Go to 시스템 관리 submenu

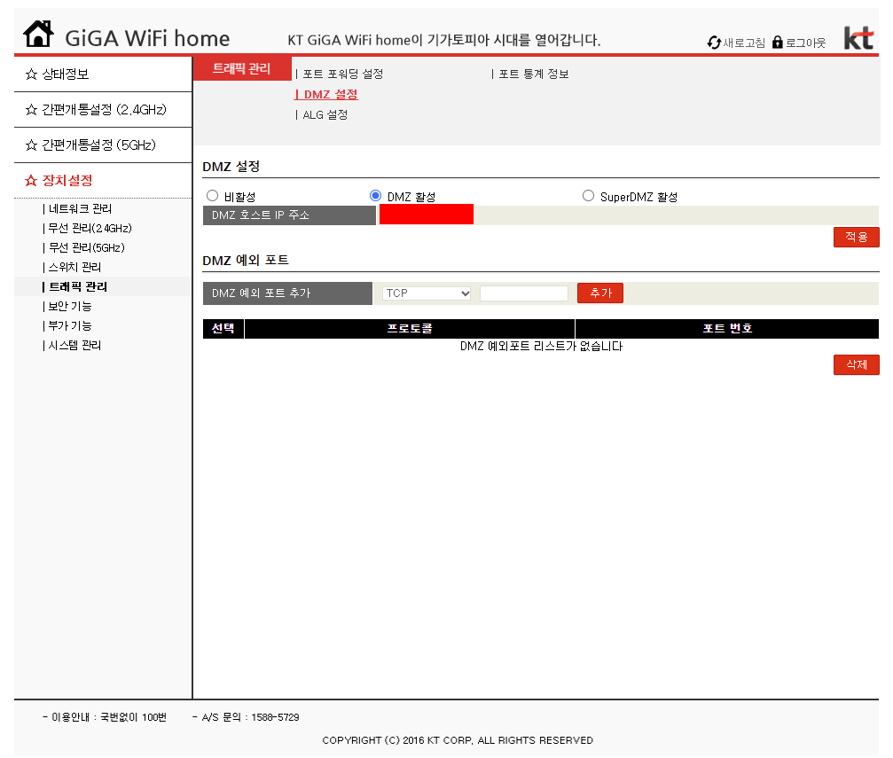73,345
